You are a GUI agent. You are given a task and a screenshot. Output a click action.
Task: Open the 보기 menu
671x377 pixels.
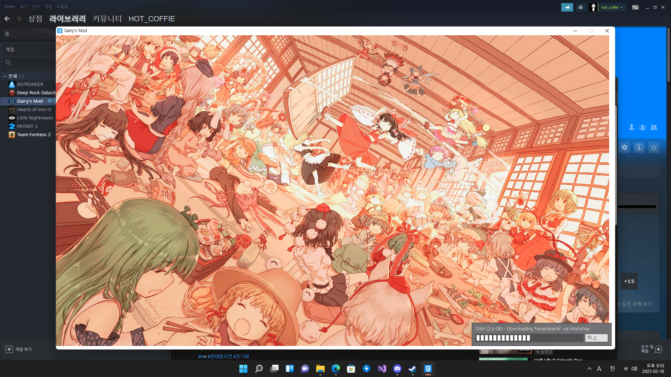(x=24, y=6)
